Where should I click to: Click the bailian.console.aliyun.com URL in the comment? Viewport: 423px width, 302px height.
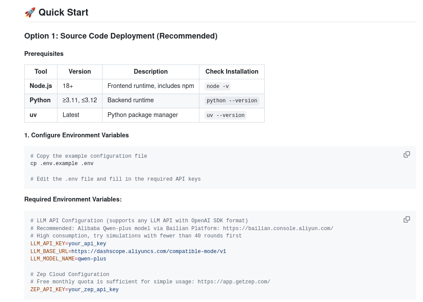click(278, 228)
